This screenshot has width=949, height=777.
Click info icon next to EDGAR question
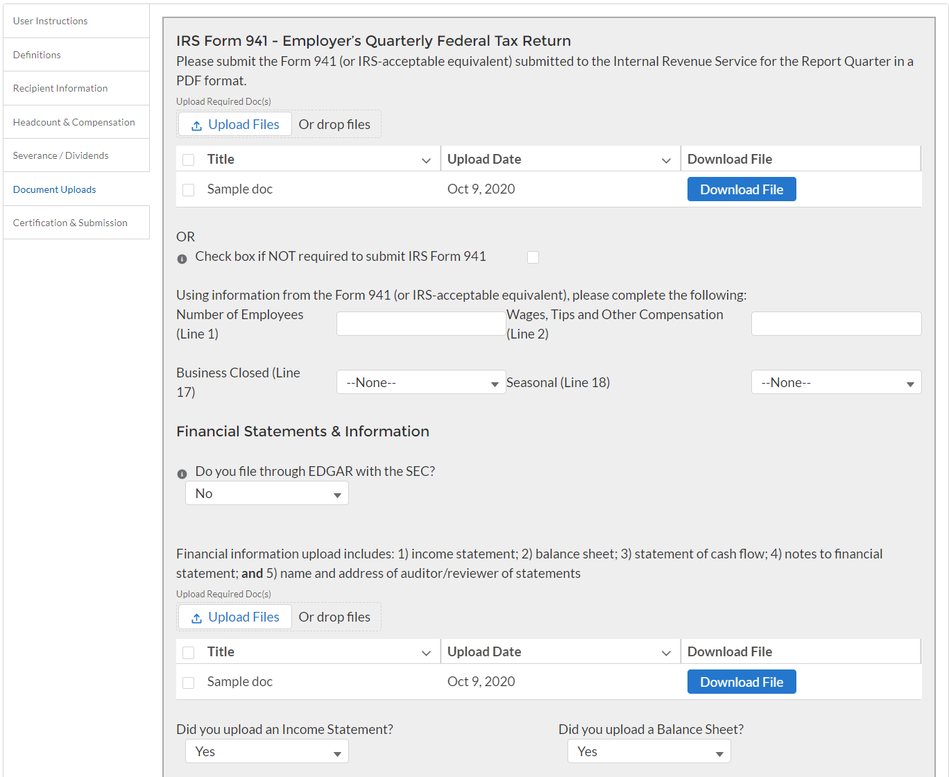click(x=182, y=474)
